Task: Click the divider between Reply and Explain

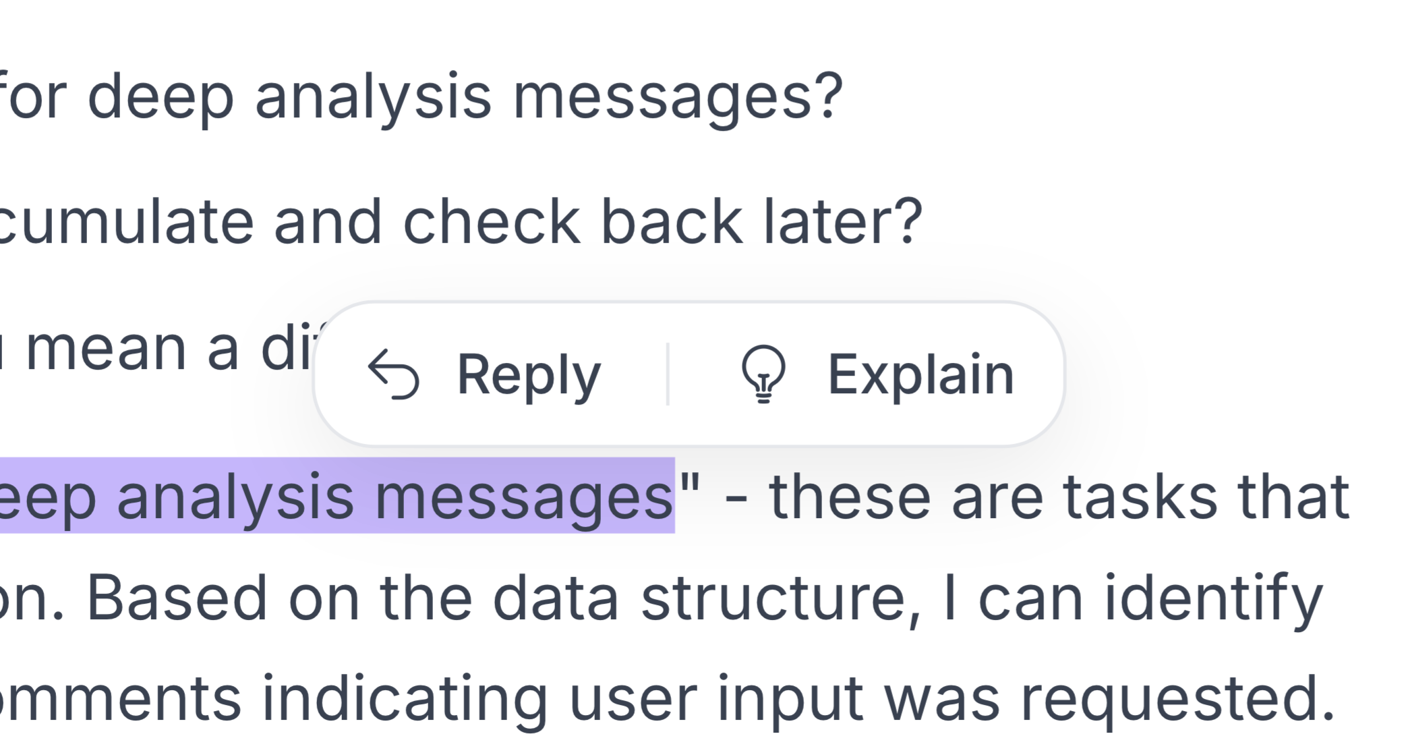Action: click(x=668, y=374)
